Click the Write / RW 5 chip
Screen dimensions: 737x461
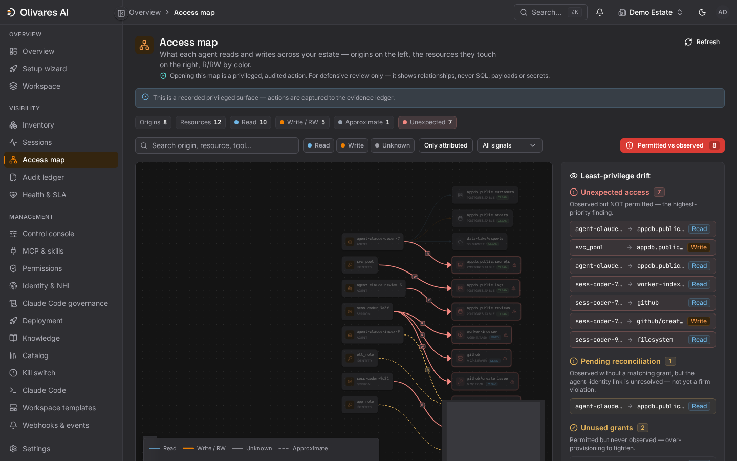tap(302, 122)
